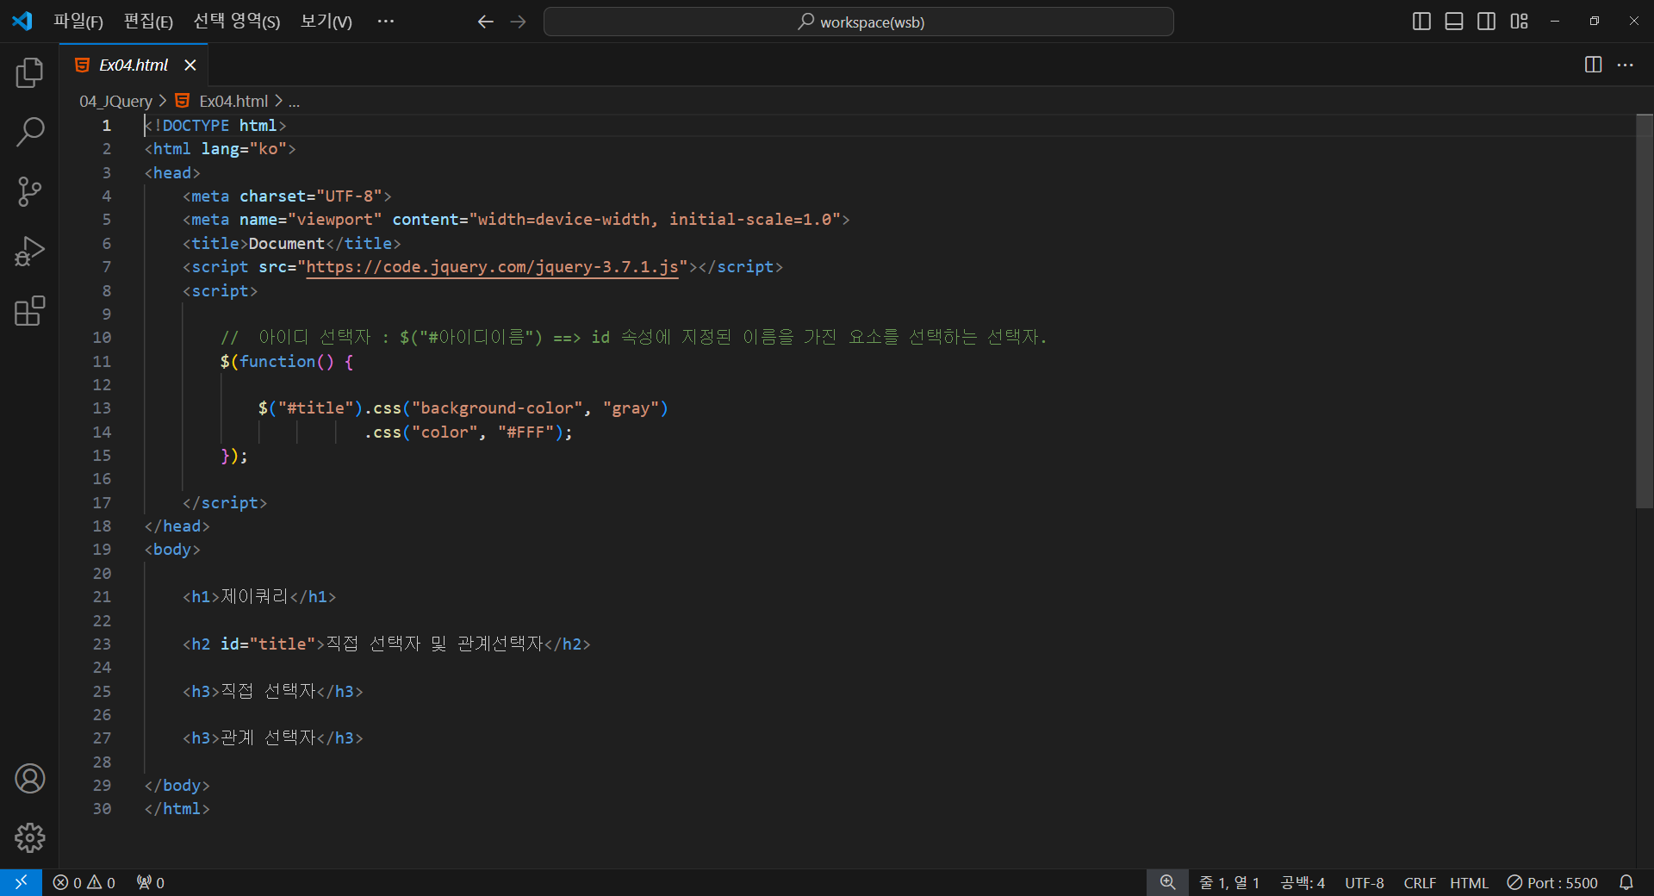This screenshot has height=896, width=1654.
Task: Click the </html> closing tag line
Action: point(177,809)
